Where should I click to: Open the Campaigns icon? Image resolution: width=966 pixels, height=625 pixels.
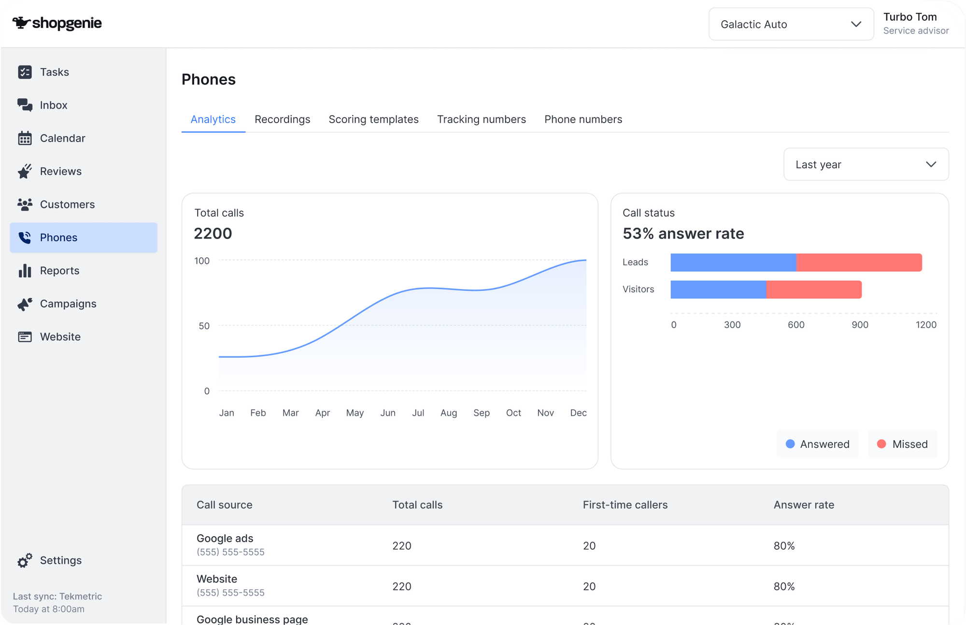[25, 303]
